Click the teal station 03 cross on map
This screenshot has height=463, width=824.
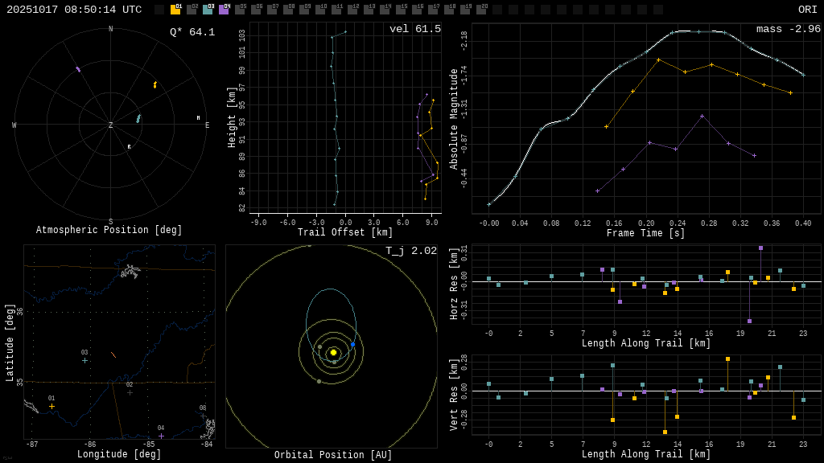(84, 360)
